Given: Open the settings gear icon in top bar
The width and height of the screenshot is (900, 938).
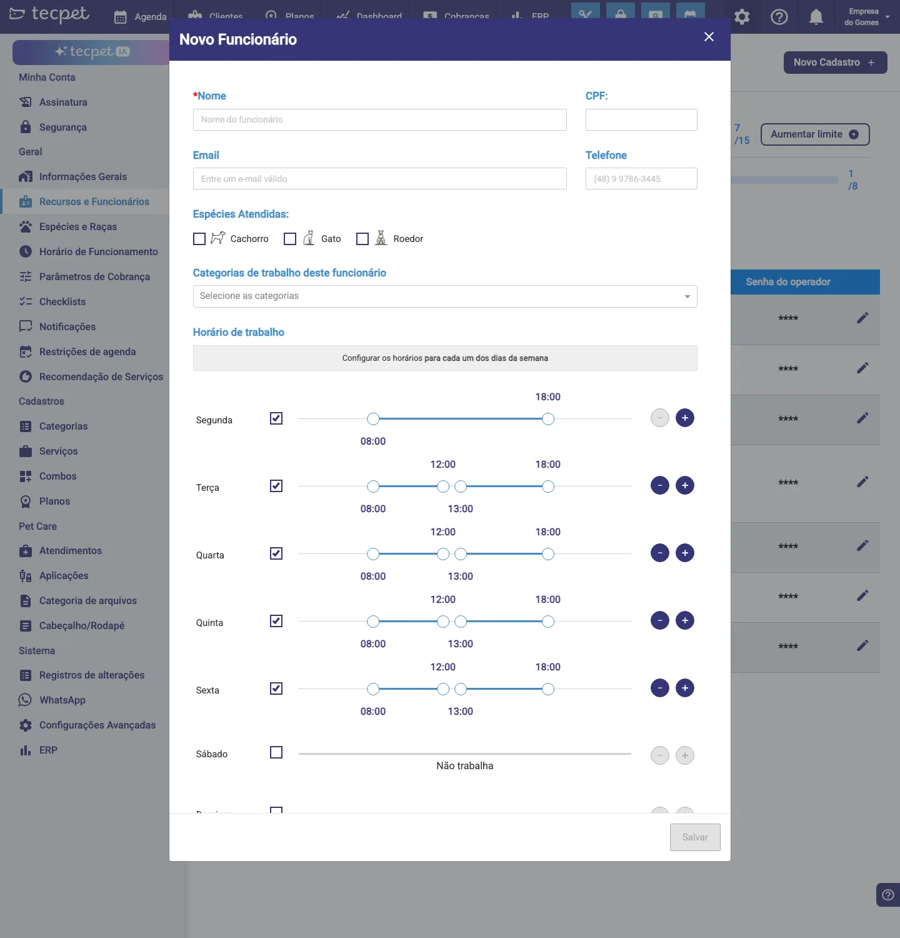Looking at the screenshot, I should [x=742, y=17].
